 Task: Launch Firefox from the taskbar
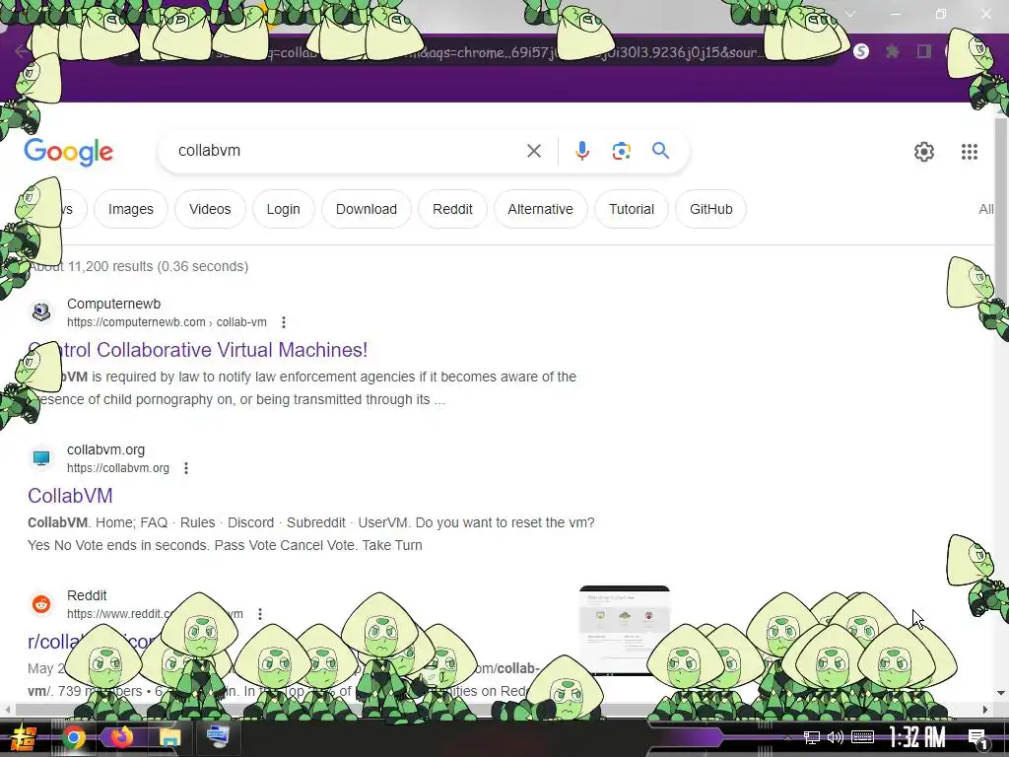click(121, 737)
